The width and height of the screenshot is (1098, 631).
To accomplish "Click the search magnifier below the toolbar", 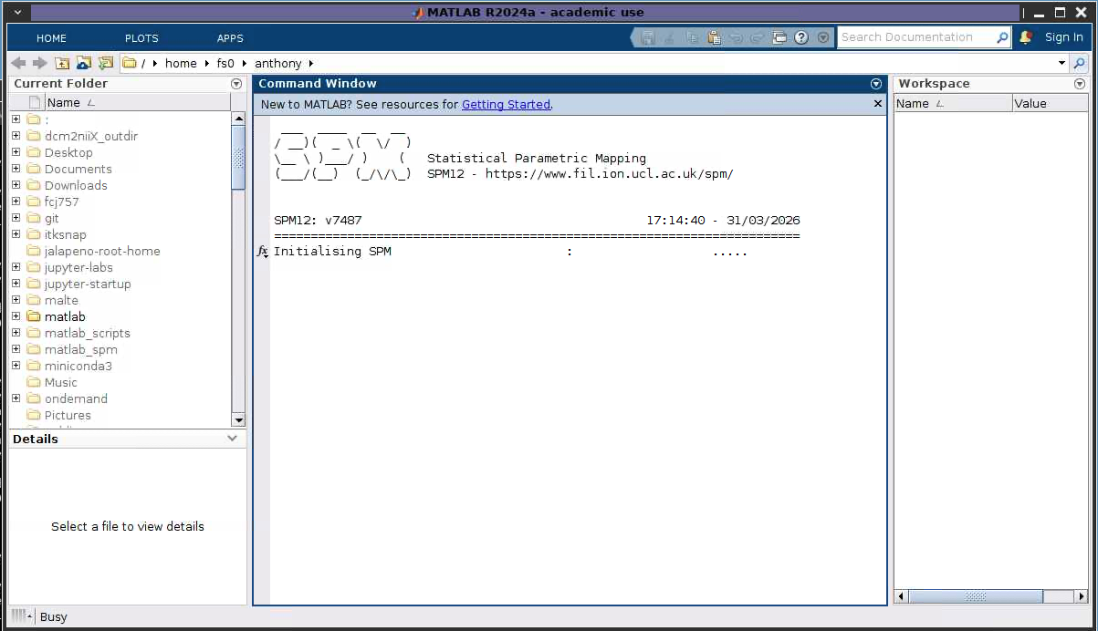I will [x=1080, y=63].
